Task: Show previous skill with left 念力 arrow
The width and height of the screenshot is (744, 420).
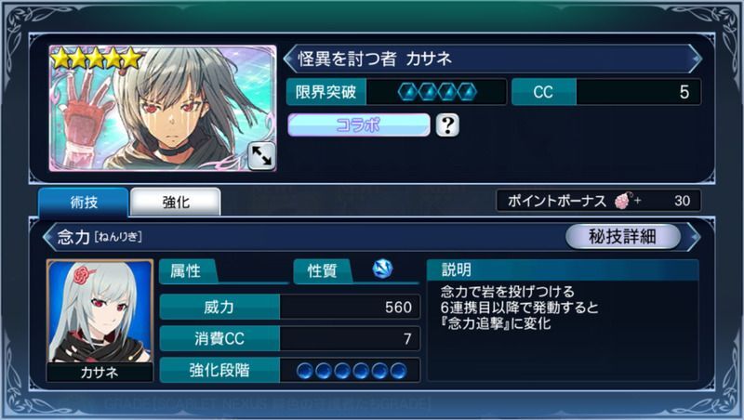Action: tap(48, 236)
